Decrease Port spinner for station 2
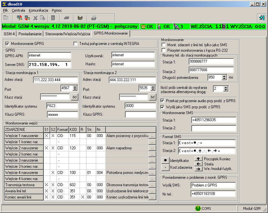This screenshot has height=213, width=268. pos(153,90)
